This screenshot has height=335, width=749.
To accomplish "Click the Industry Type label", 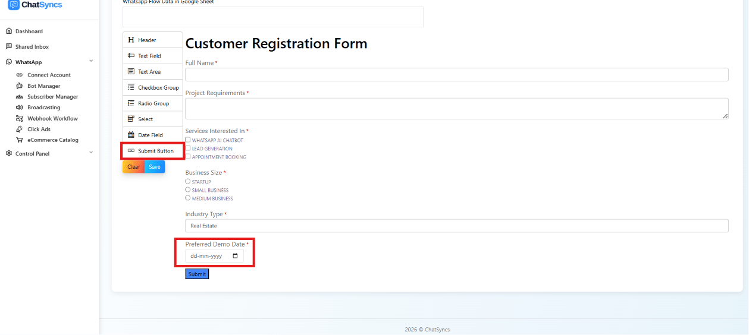I will [x=204, y=214].
